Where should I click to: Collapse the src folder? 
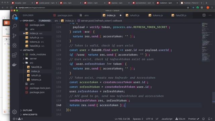point(24,63)
